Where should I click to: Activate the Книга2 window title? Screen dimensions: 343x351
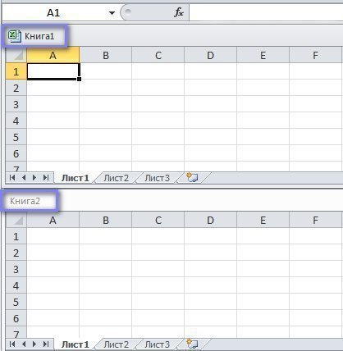pyautogui.click(x=25, y=201)
